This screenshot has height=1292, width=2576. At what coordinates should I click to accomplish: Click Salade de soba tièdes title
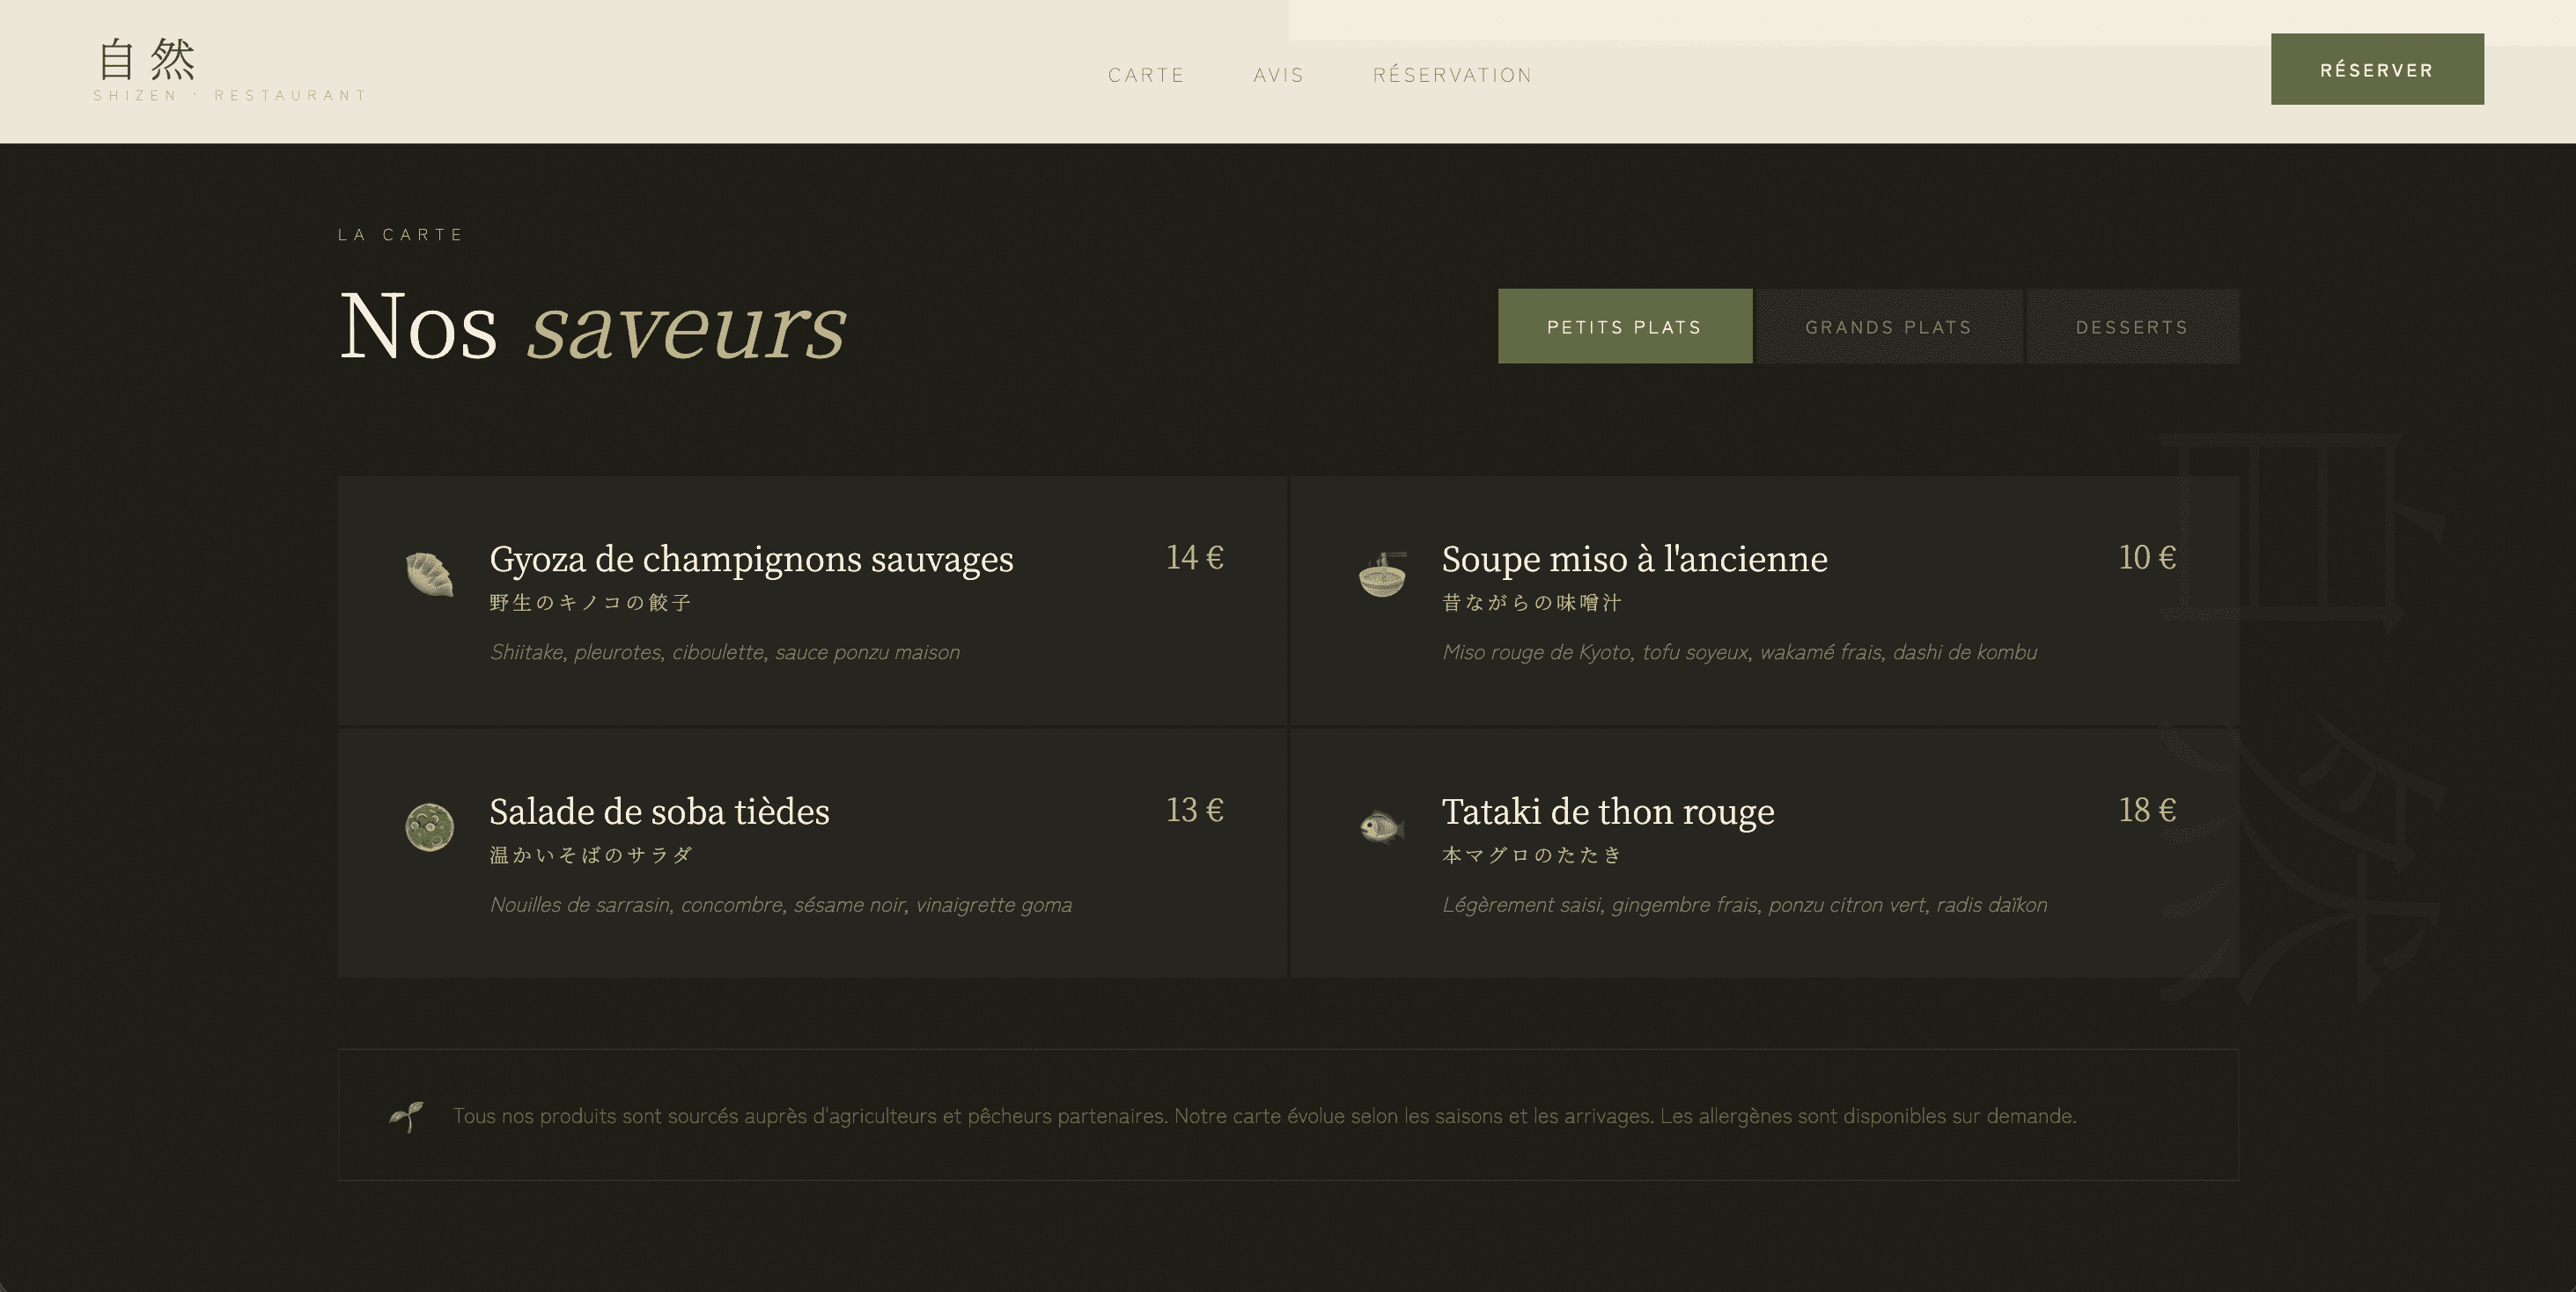(659, 811)
